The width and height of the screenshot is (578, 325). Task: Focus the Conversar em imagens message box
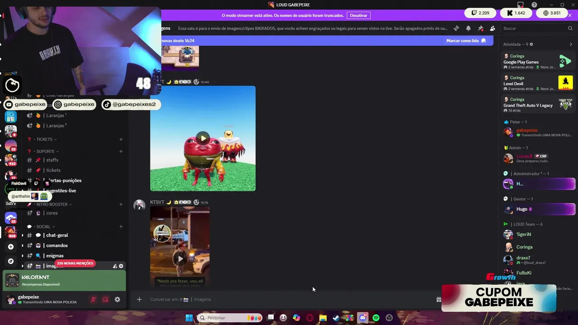click(x=289, y=299)
